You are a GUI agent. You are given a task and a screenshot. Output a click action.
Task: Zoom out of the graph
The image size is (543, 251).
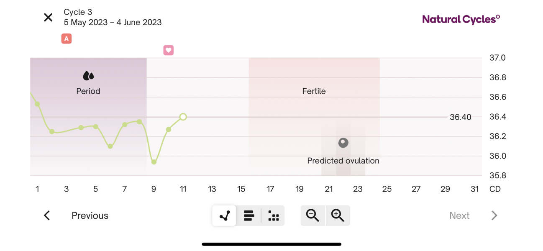312,215
